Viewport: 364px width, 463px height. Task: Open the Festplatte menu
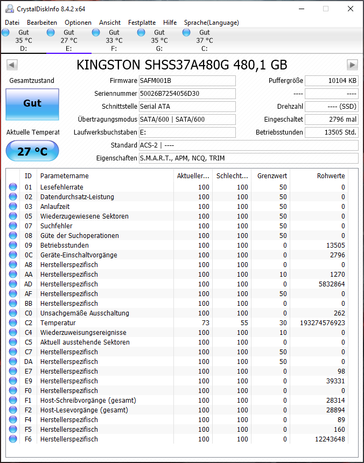point(142,23)
